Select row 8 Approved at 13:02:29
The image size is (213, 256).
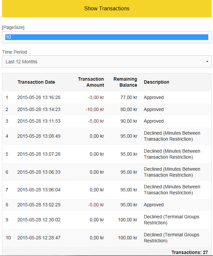(x=107, y=205)
